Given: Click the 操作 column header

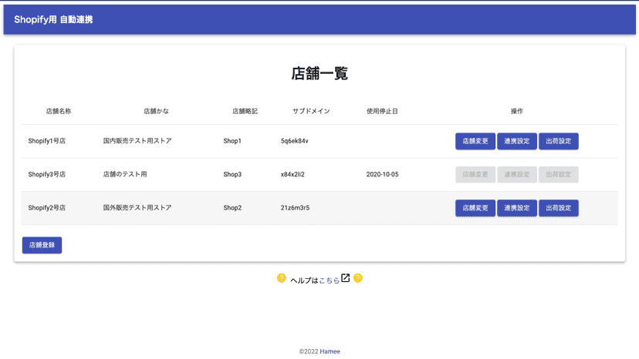Looking at the screenshot, I should pyautogui.click(x=517, y=111).
